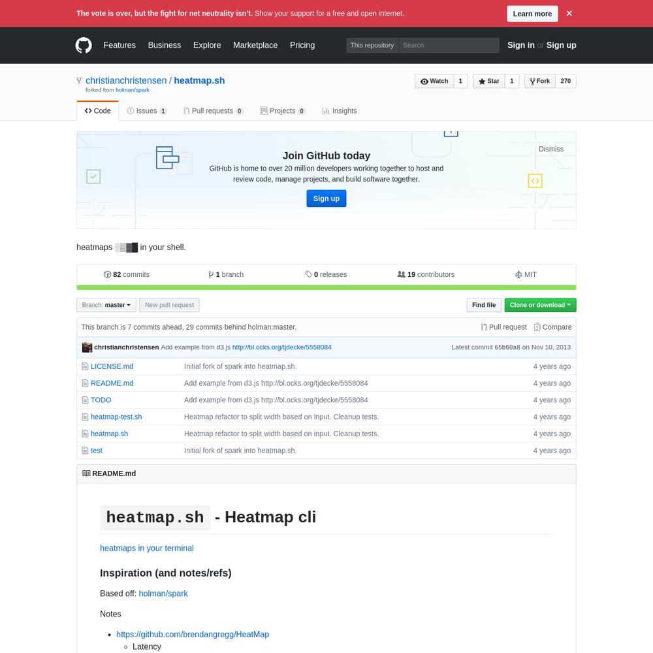
Task: View the 1 branch list
Action: (226, 274)
